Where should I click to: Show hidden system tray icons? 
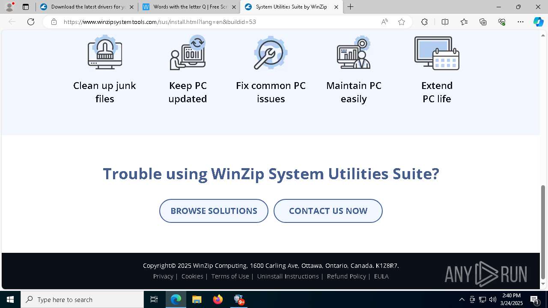(462, 299)
